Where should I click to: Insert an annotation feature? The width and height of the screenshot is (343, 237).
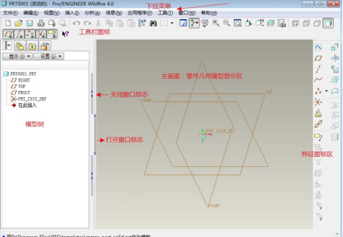tap(318, 137)
